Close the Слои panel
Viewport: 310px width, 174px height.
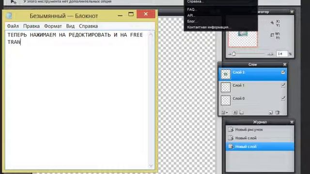pos(285,64)
